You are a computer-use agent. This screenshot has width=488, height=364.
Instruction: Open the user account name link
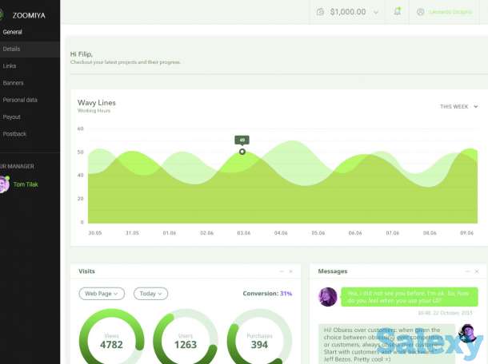[450, 12]
